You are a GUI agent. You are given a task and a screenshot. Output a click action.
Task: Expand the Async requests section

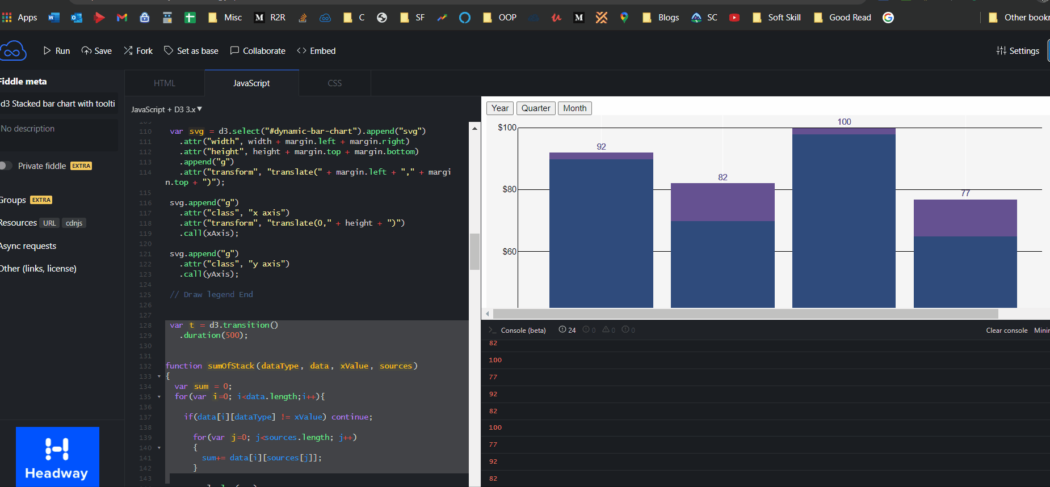coord(28,246)
